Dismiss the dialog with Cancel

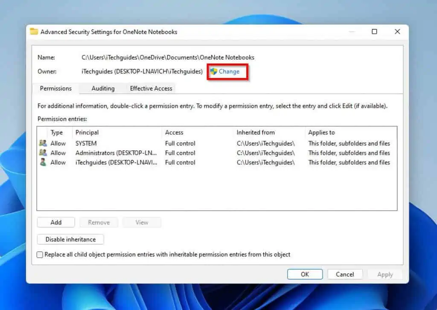tap(345, 274)
